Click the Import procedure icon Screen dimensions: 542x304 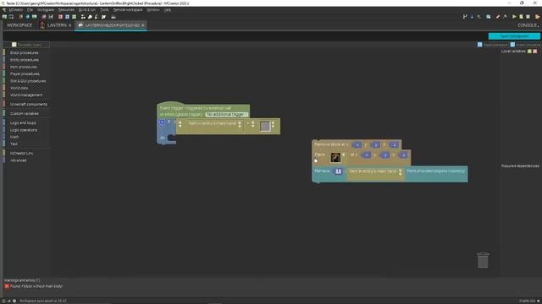pos(512,45)
